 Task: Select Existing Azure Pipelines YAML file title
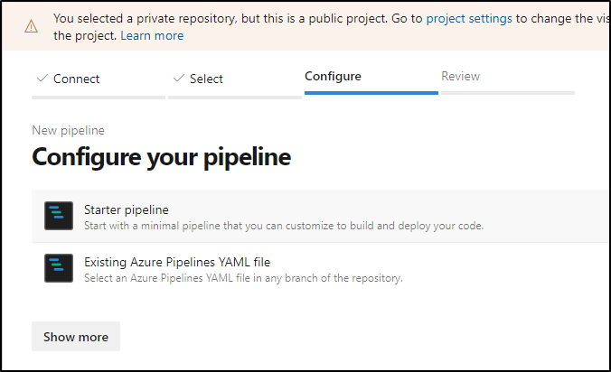click(177, 262)
